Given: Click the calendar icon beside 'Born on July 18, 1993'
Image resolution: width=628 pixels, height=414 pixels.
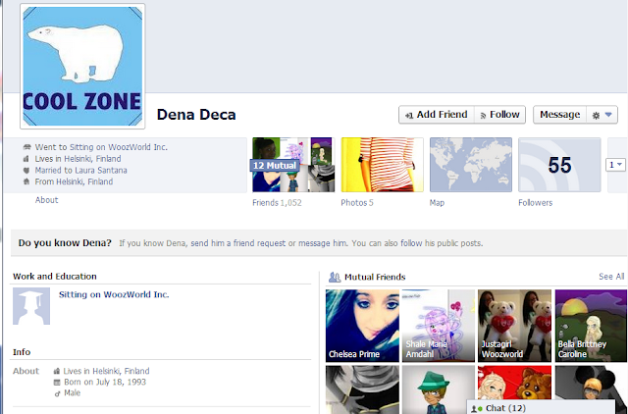Looking at the screenshot, I should [57, 383].
